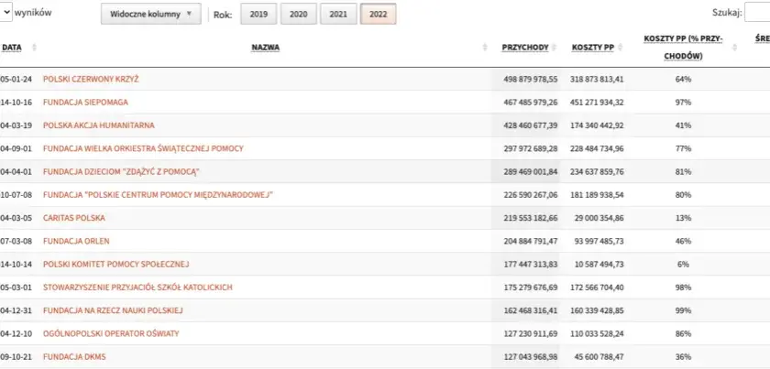This screenshot has width=770, height=369.
Task: Select year 2021 filter
Action: 338,14
